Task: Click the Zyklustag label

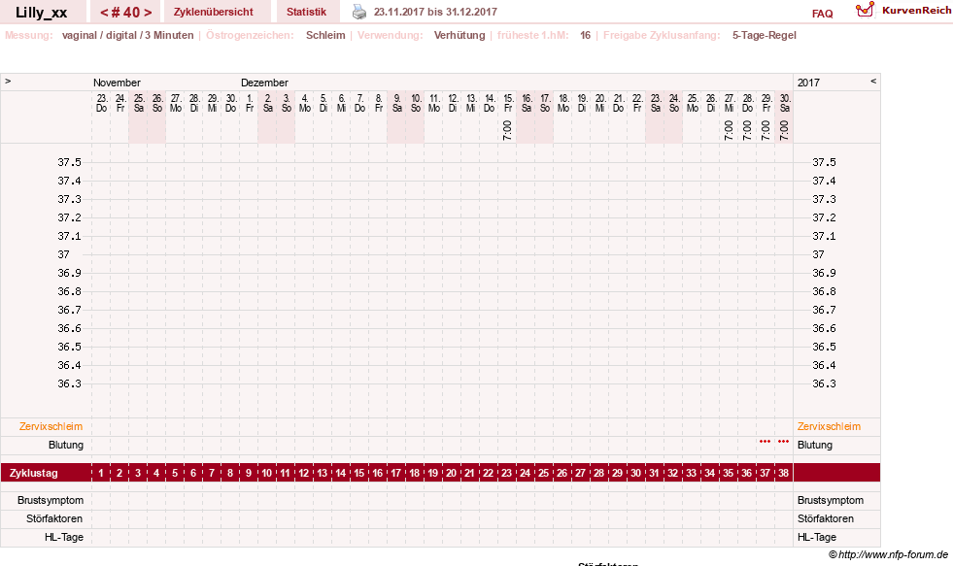Action: click(x=34, y=473)
